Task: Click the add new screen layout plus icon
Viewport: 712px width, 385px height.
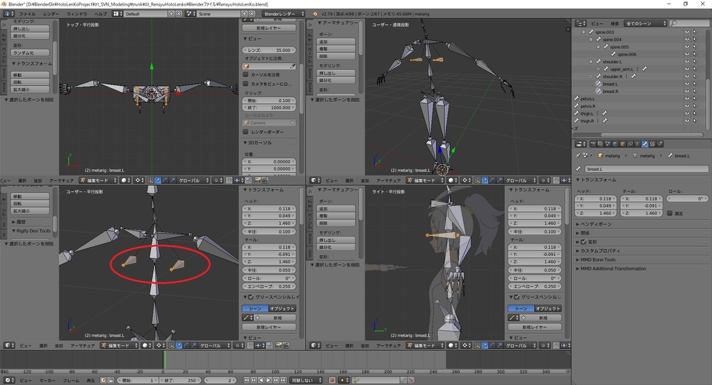Action: tap(172, 14)
